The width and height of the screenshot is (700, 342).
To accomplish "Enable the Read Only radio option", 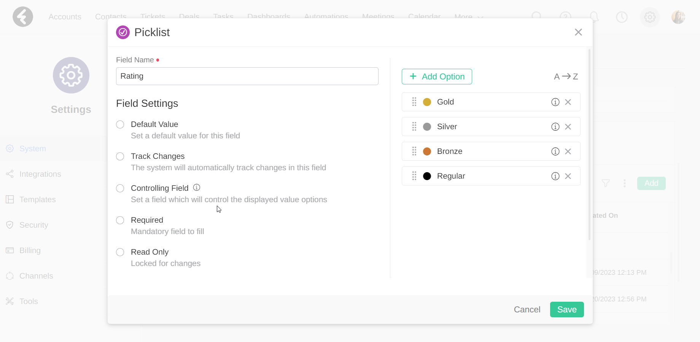I will pyautogui.click(x=120, y=252).
